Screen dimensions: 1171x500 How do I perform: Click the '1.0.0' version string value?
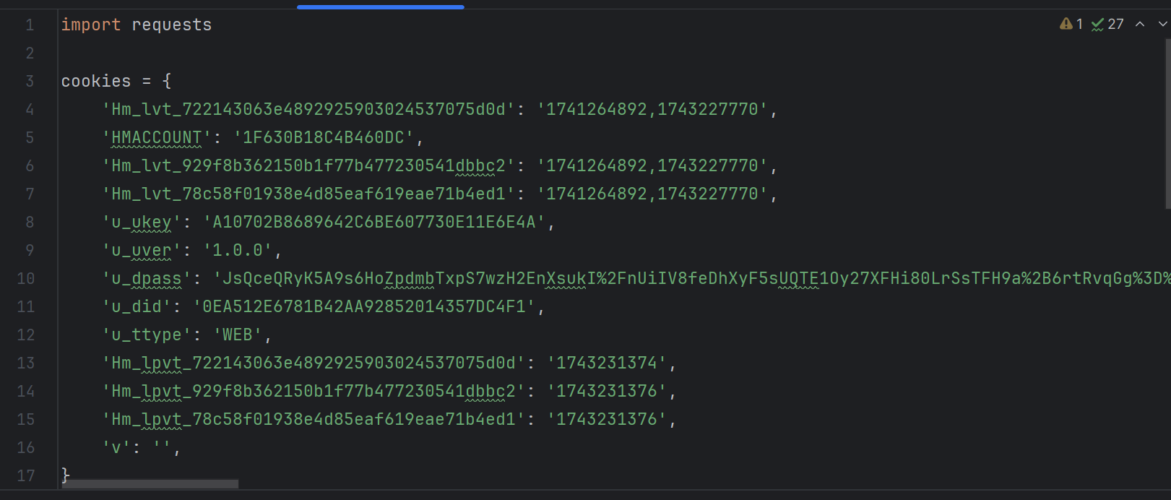pos(238,250)
